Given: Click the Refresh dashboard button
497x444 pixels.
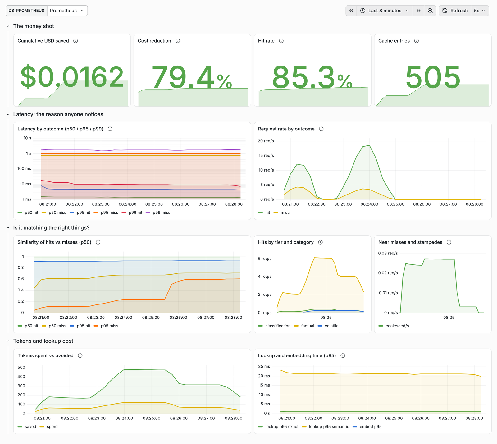Looking at the screenshot, I should (455, 11).
